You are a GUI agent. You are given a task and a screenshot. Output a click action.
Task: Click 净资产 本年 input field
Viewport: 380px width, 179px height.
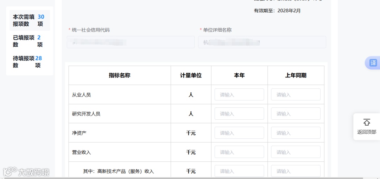point(239,133)
